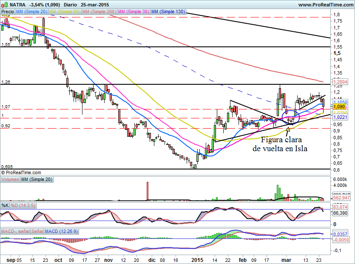Click the candlestick icon beside NATRA

[x=5, y=4]
